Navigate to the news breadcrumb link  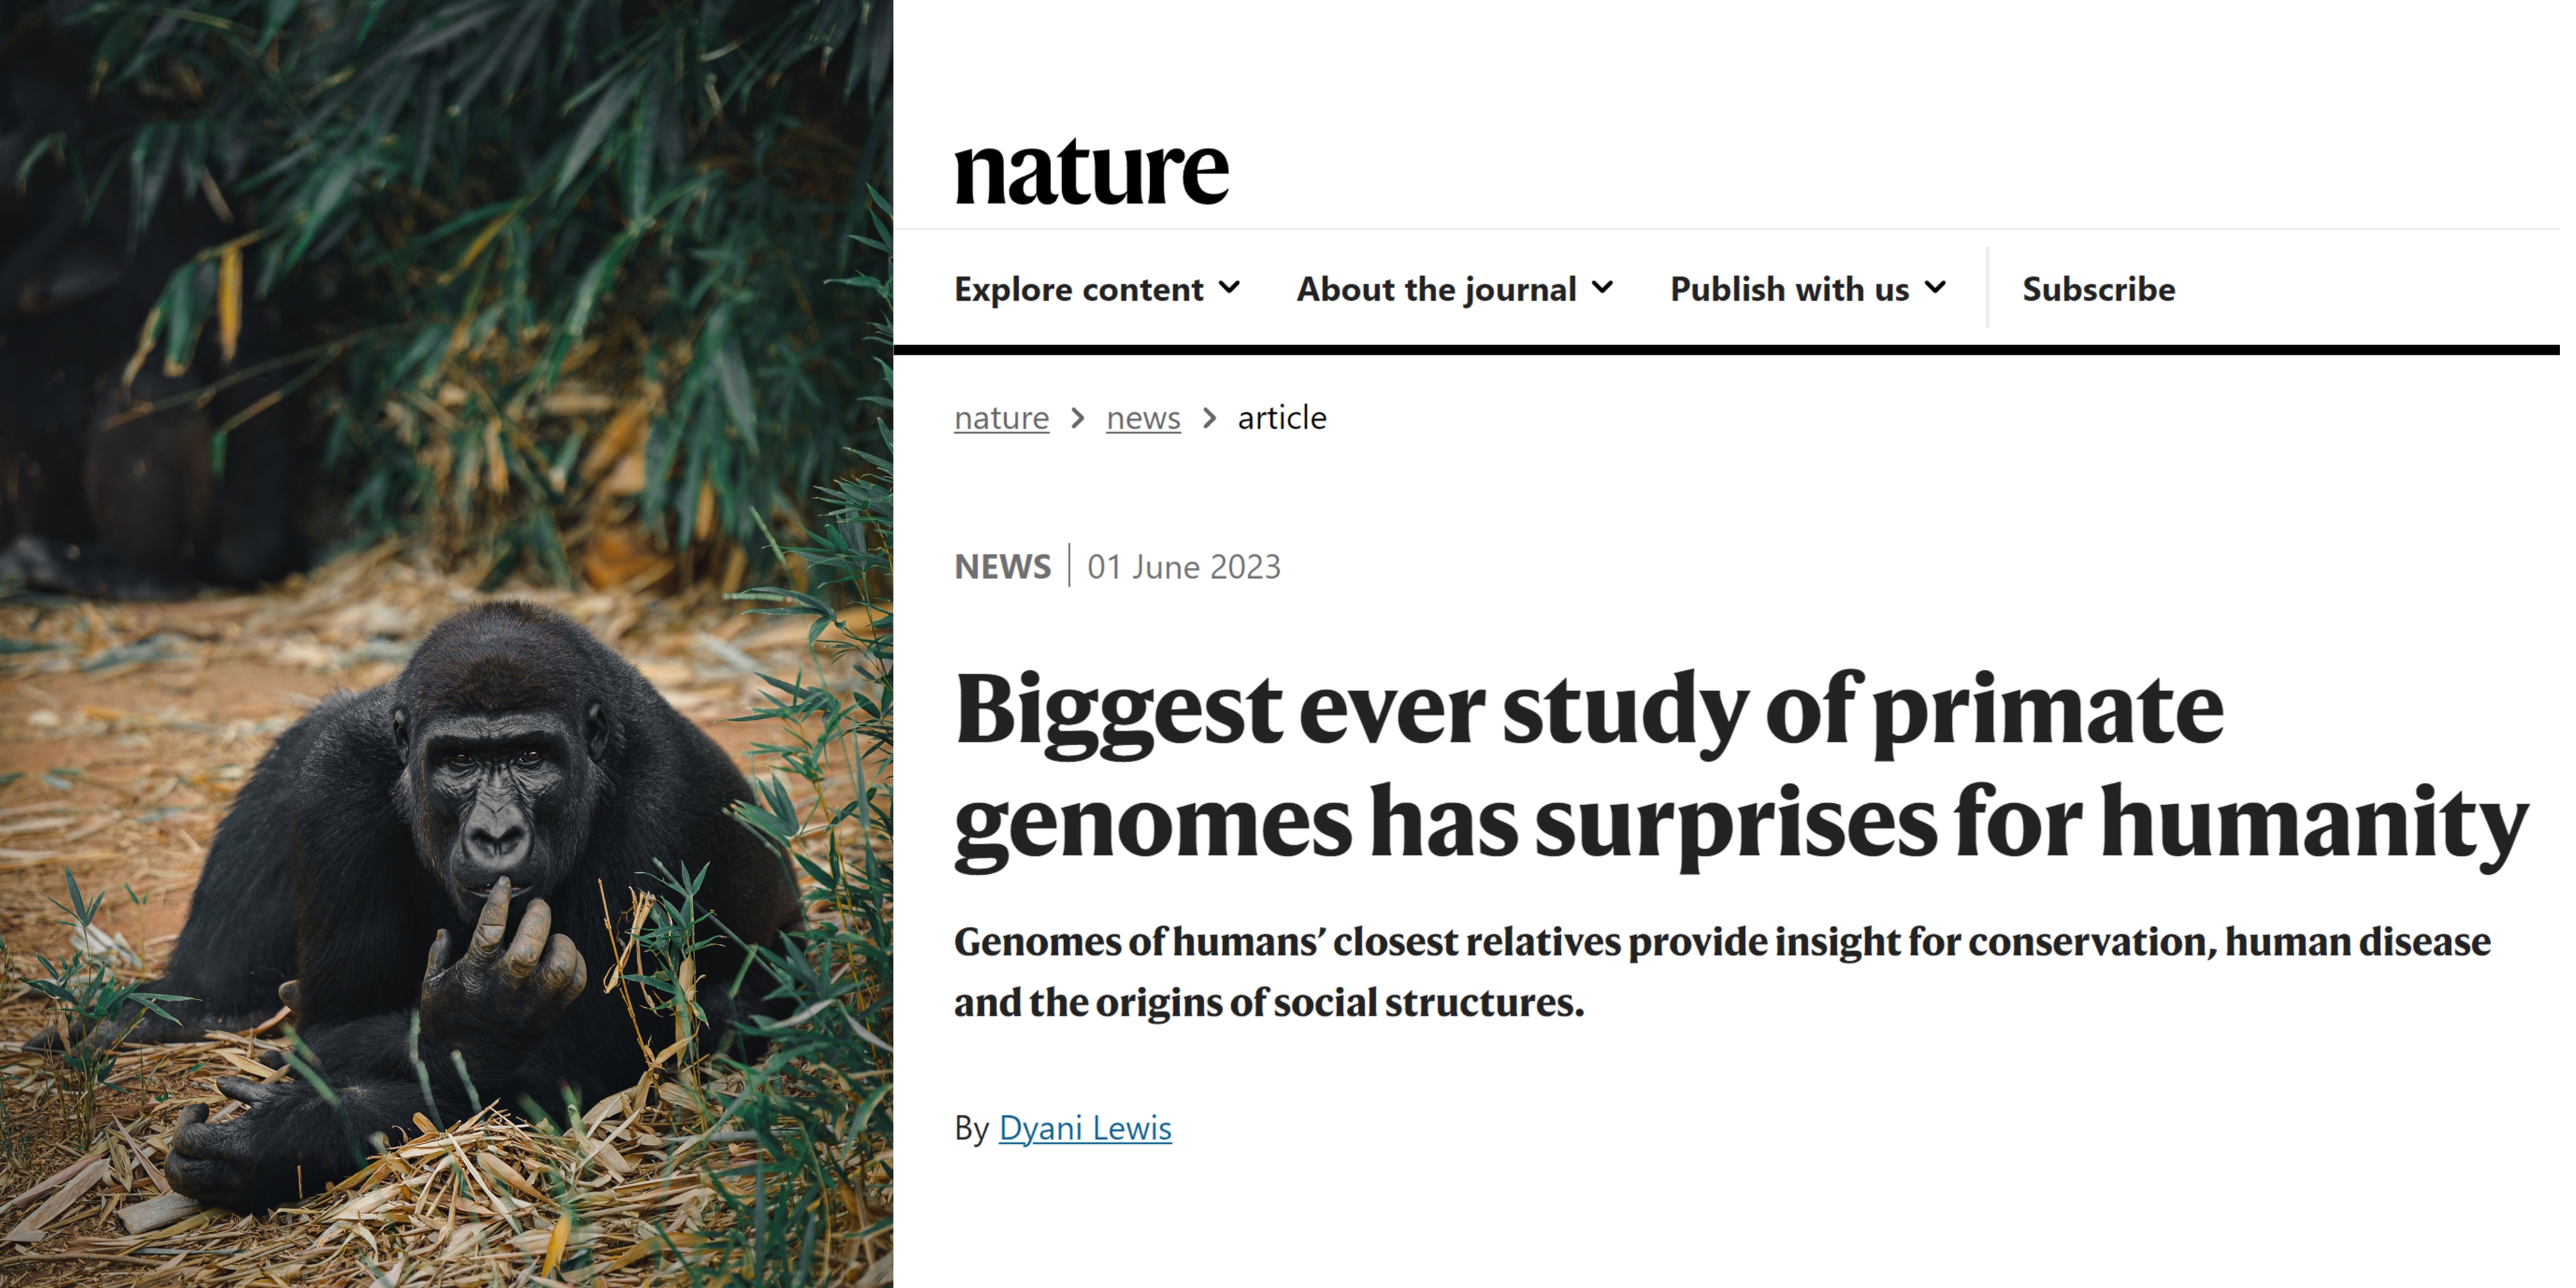point(1143,417)
